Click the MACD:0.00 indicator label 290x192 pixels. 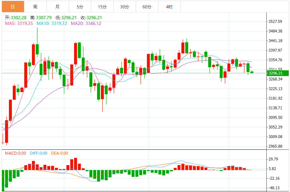pyautogui.click(x=15, y=153)
